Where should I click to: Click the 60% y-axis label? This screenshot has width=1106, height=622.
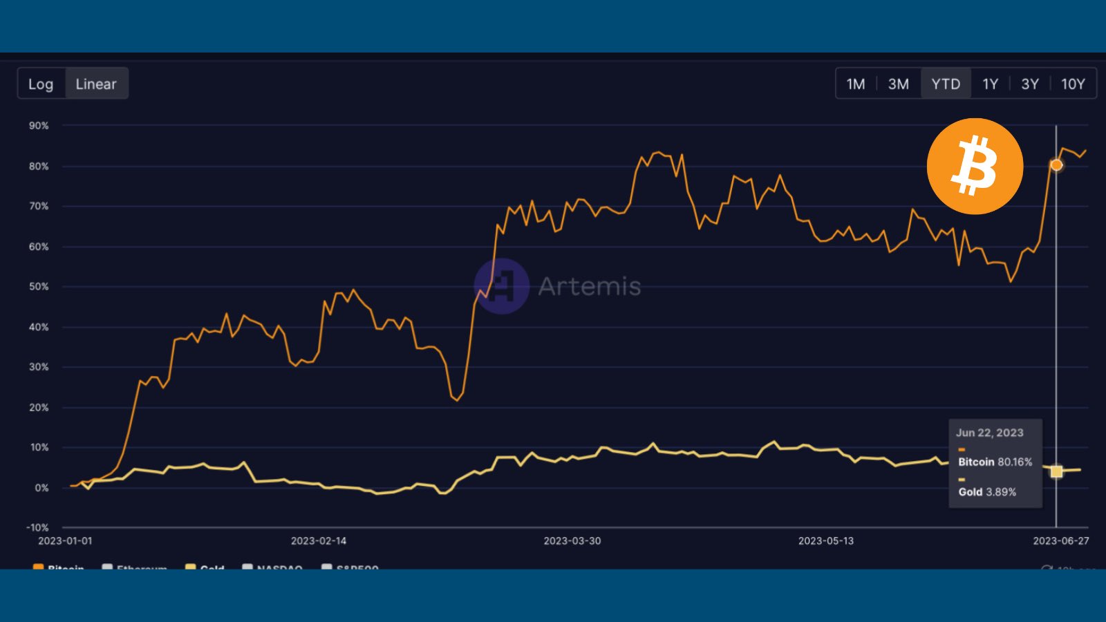[x=39, y=247]
